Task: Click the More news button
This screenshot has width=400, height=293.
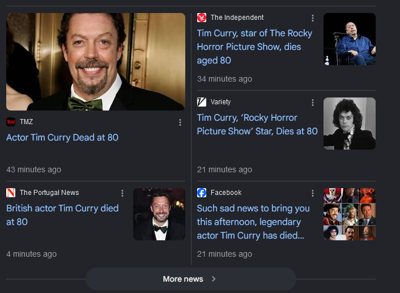Action: pos(191,279)
